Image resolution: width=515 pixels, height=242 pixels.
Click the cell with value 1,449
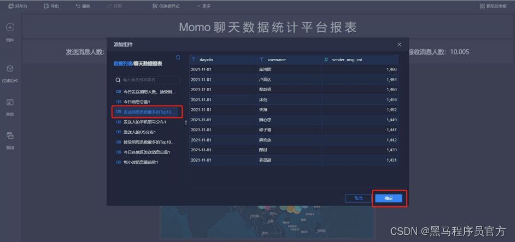pyautogui.click(x=360, y=120)
